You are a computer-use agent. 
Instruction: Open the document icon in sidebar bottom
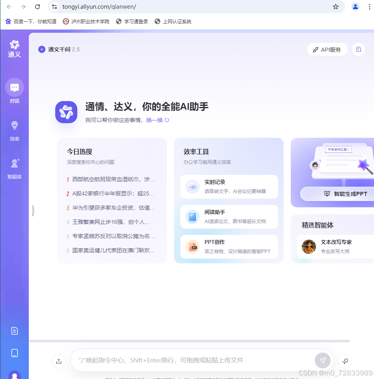(x=15, y=331)
